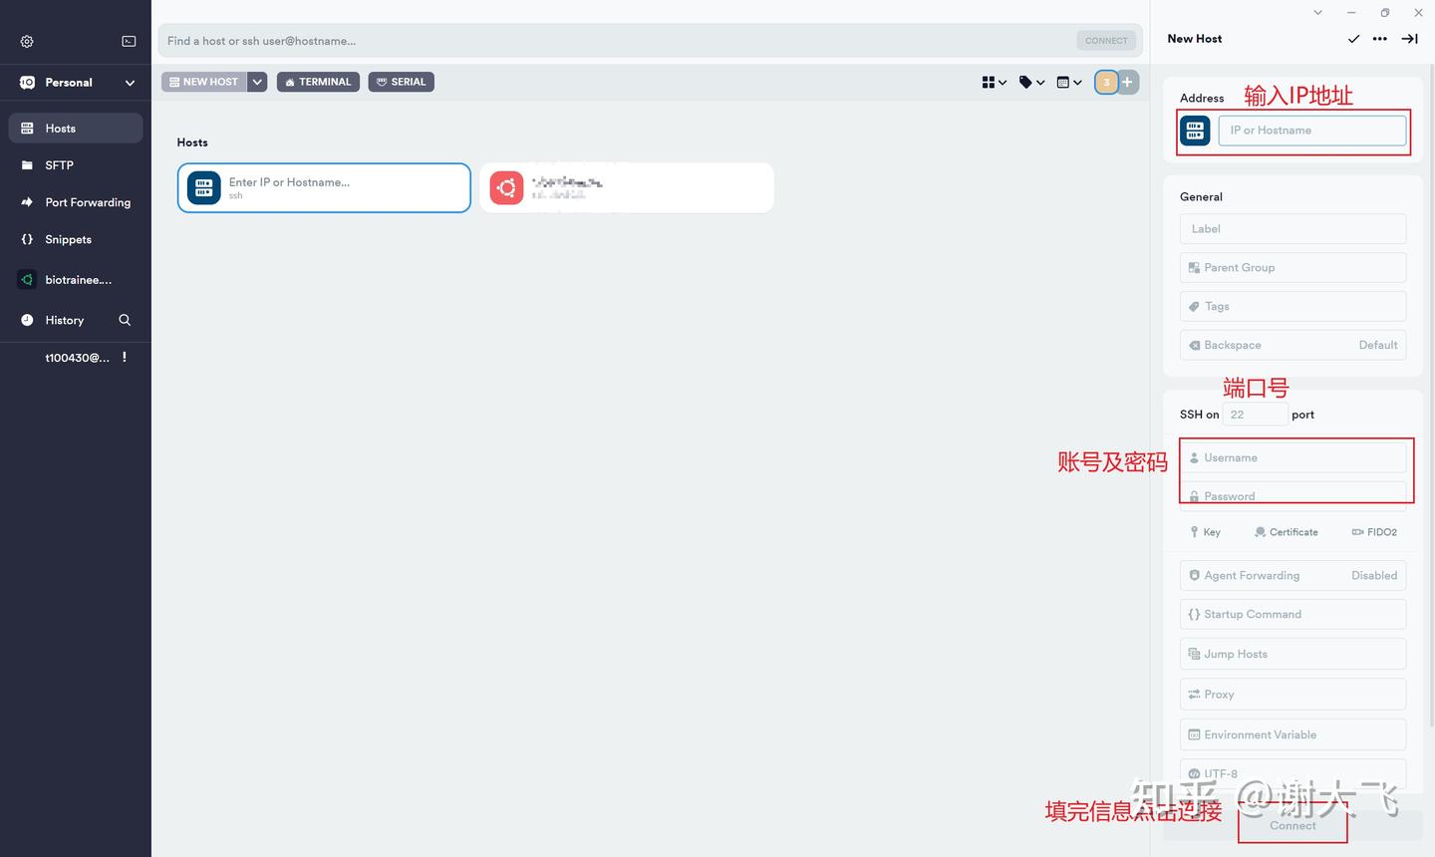
Task: Choose Key authentication for the new host
Action: [1205, 531]
